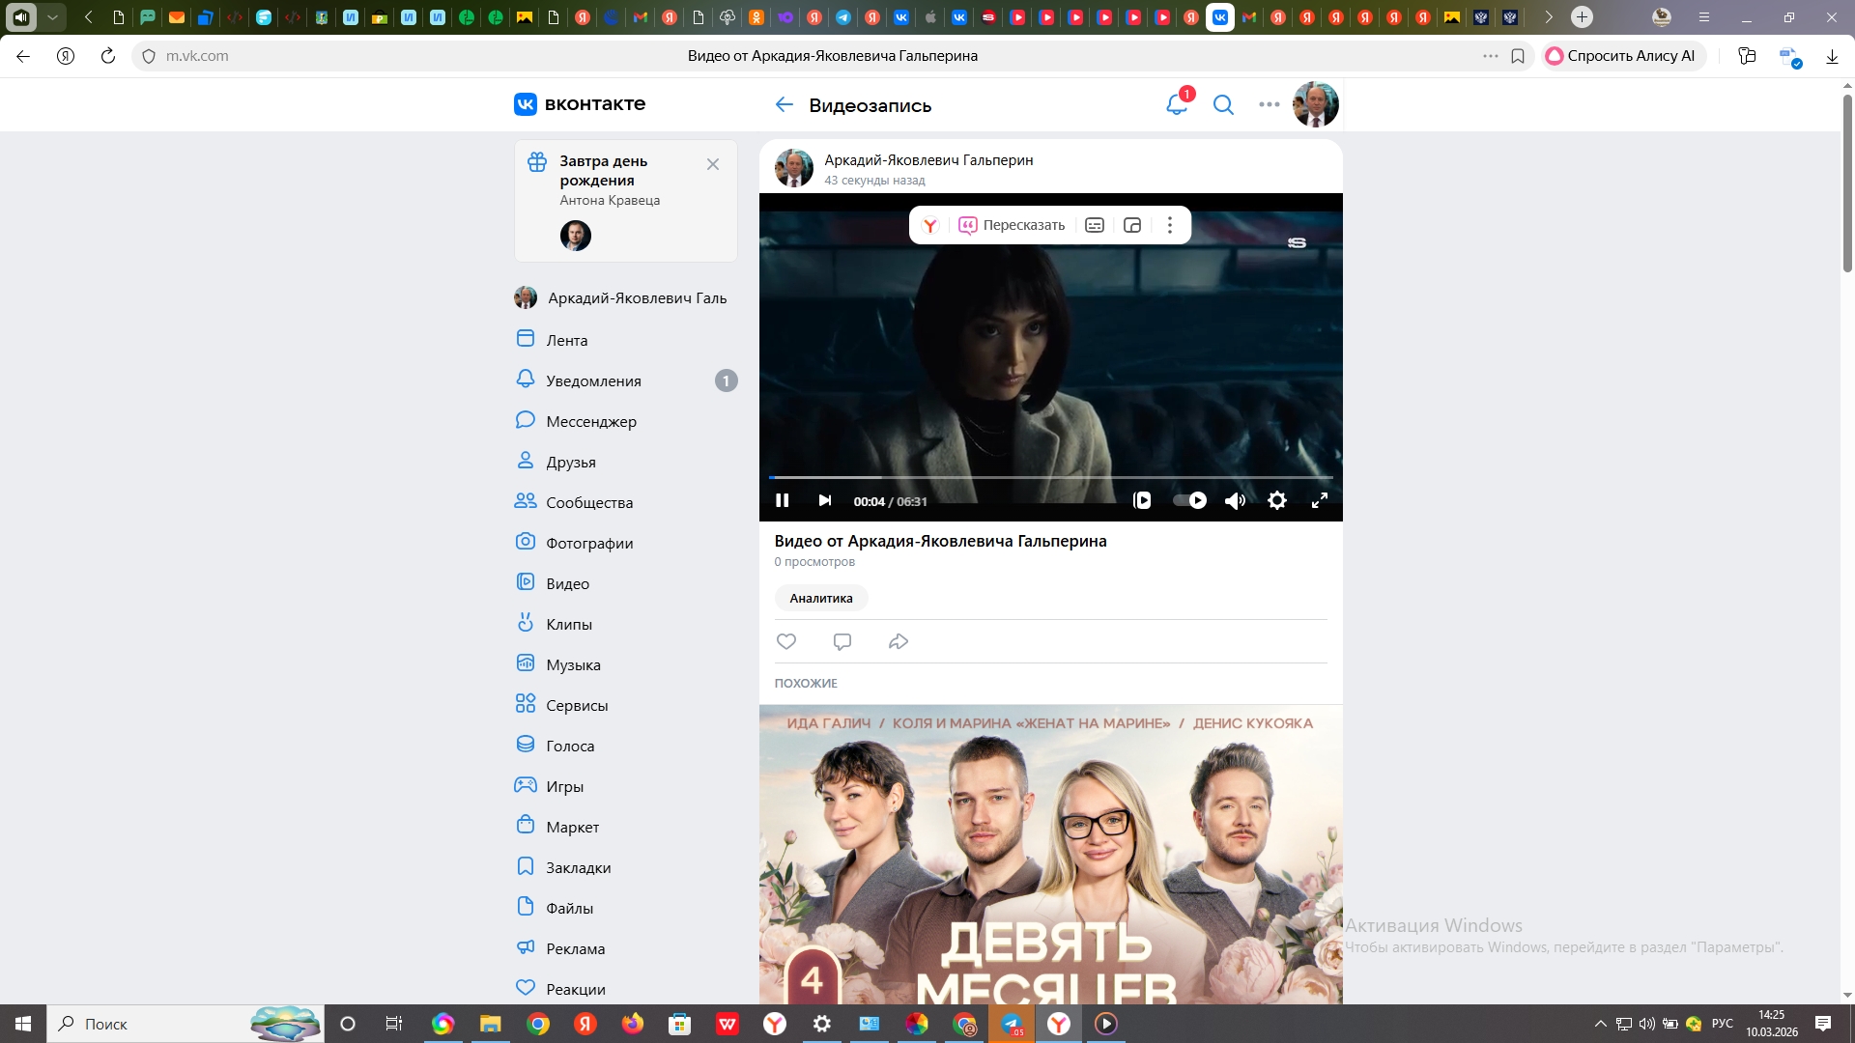The image size is (1855, 1043).
Task: Click the Аналитика button
Action: click(x=820, y=598)
